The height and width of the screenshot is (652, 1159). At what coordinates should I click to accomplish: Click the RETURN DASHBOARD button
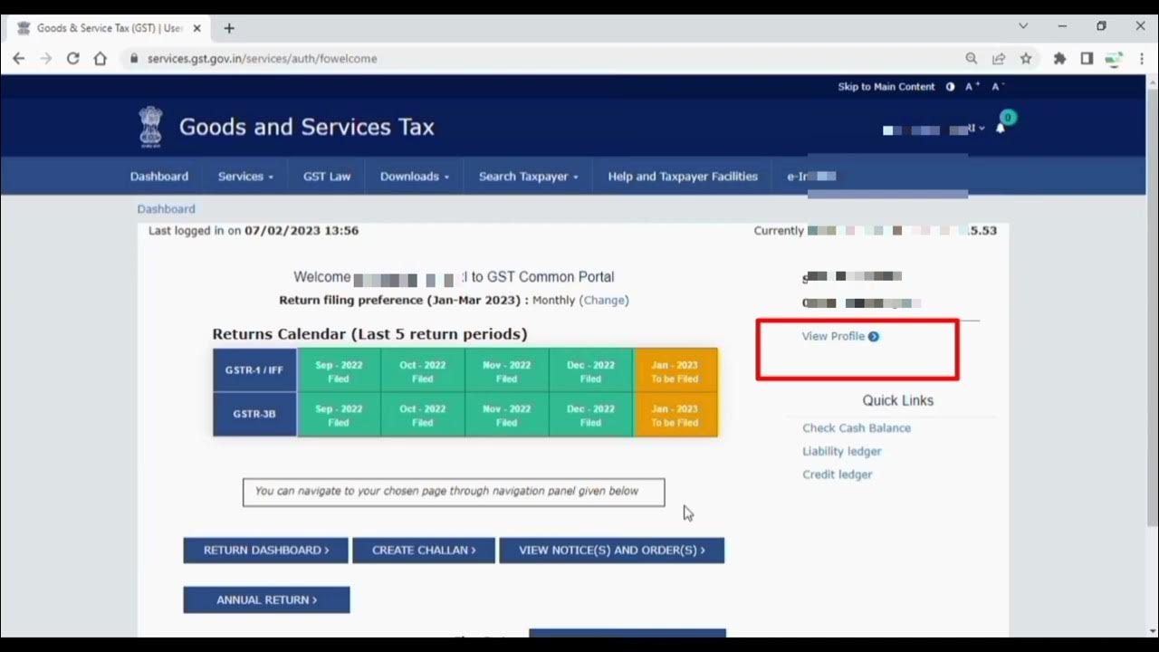click(266, 551)
